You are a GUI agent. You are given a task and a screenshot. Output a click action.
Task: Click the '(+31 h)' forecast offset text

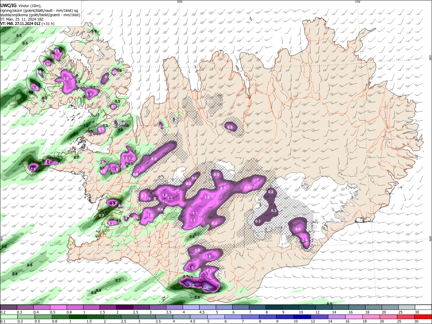[48, 24]
